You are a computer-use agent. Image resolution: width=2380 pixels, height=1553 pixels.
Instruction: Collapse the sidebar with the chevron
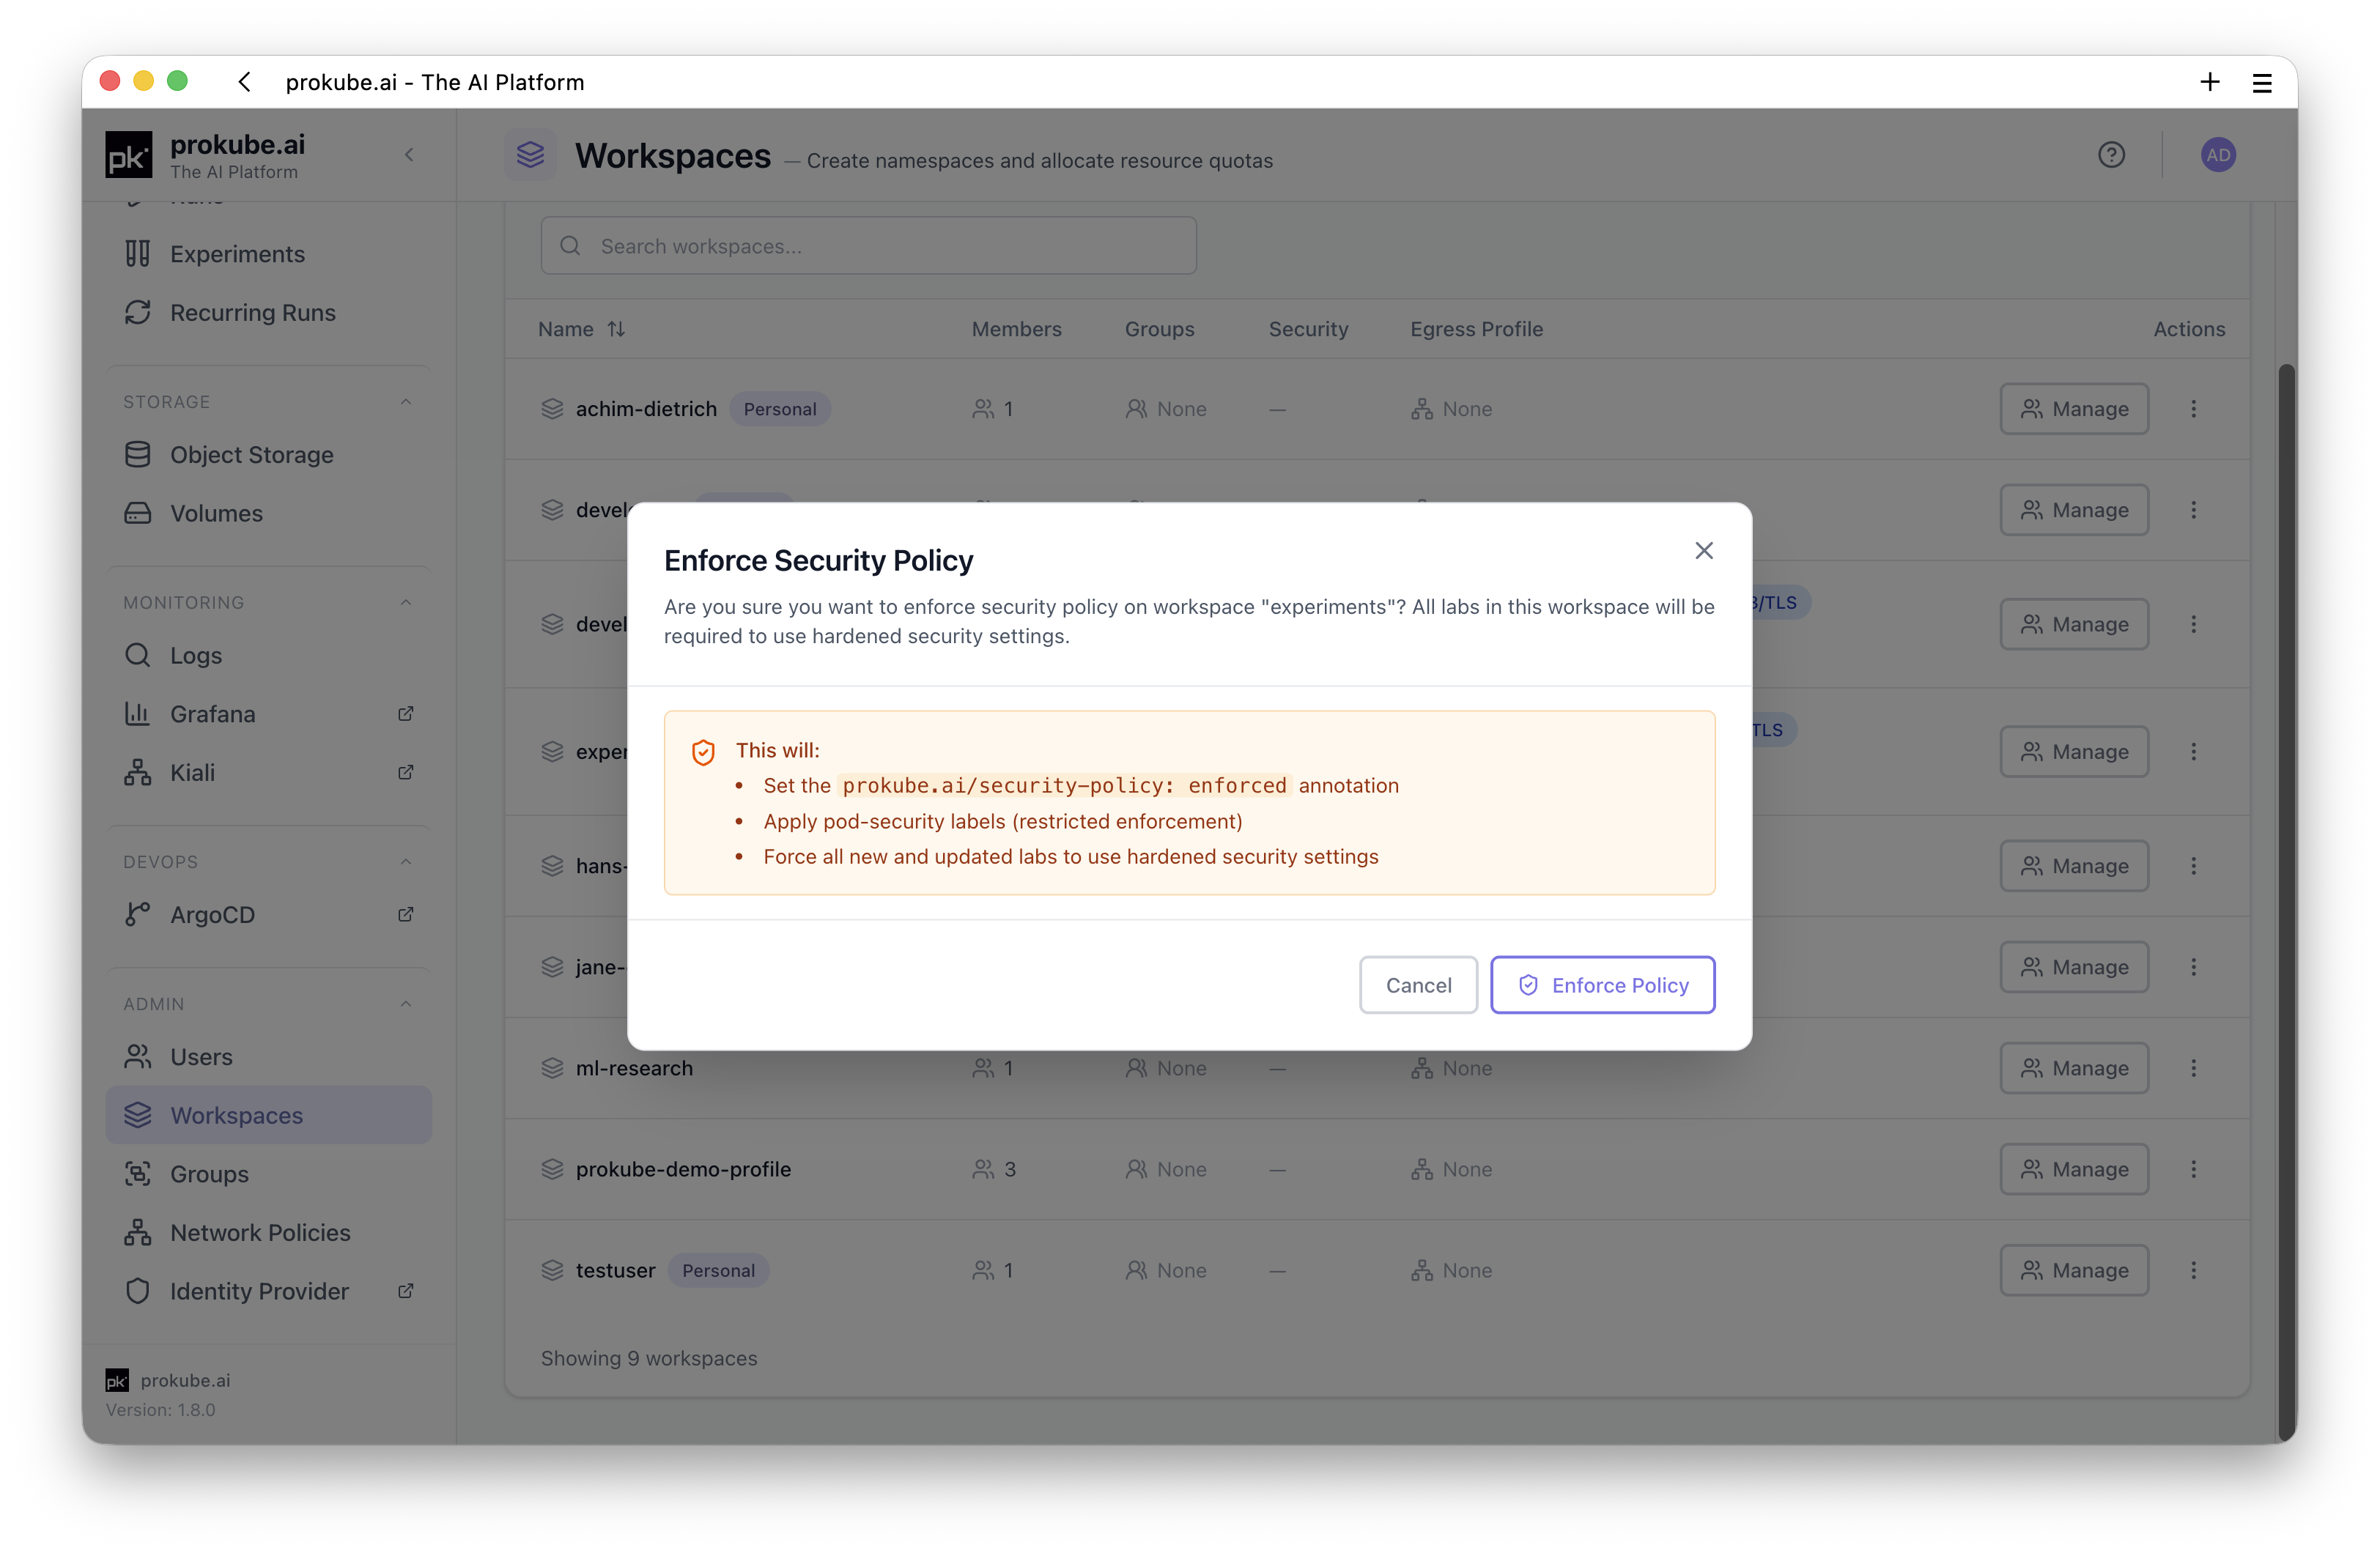[409, 155]
